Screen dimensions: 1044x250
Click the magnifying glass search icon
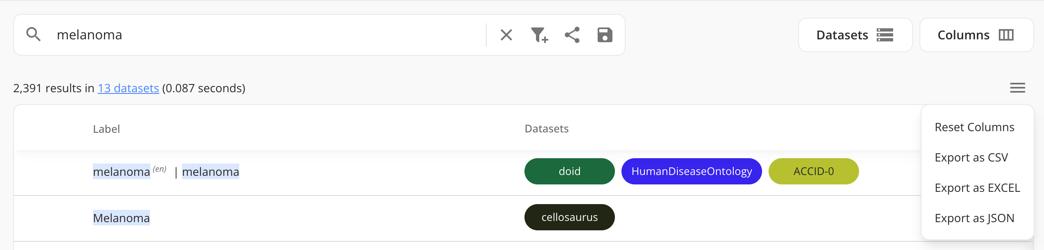33,35
